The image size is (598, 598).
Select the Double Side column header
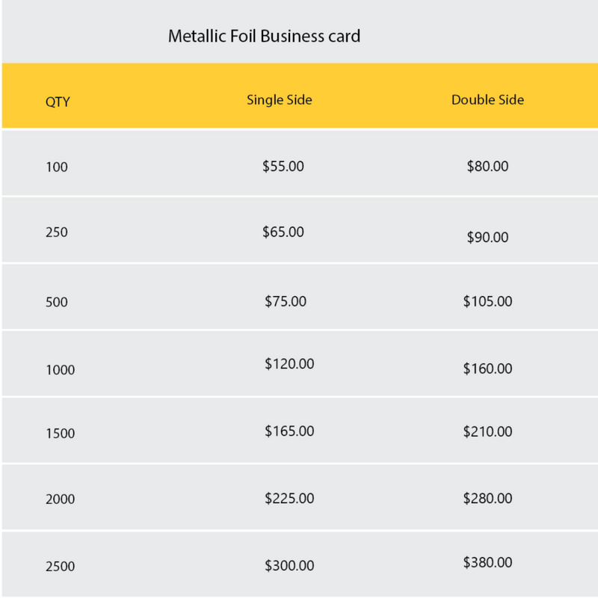coord(487,100)
